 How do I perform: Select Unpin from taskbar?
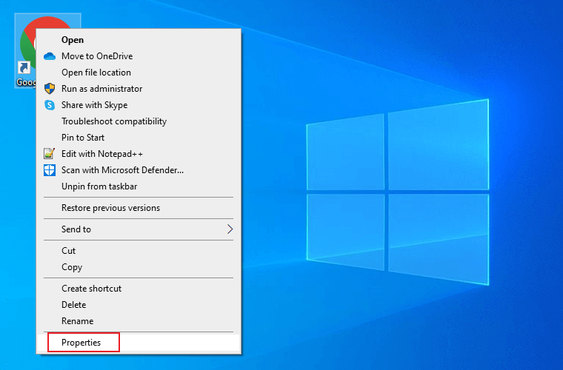[x=139, y=186]
